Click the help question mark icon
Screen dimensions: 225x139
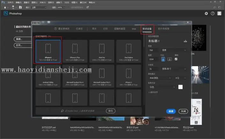tap(213, 13)
